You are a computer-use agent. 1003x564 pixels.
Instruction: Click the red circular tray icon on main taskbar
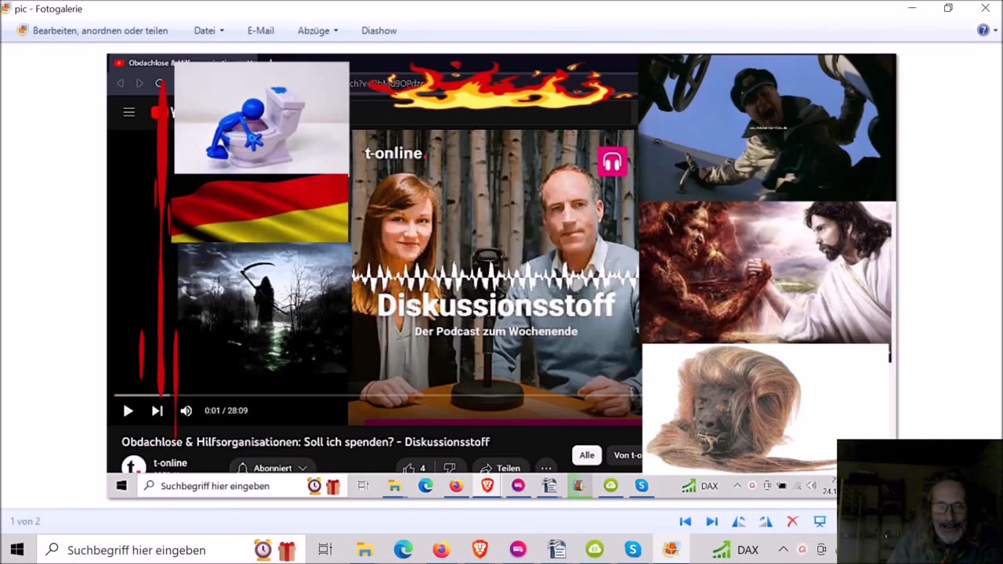coord(802,550)
